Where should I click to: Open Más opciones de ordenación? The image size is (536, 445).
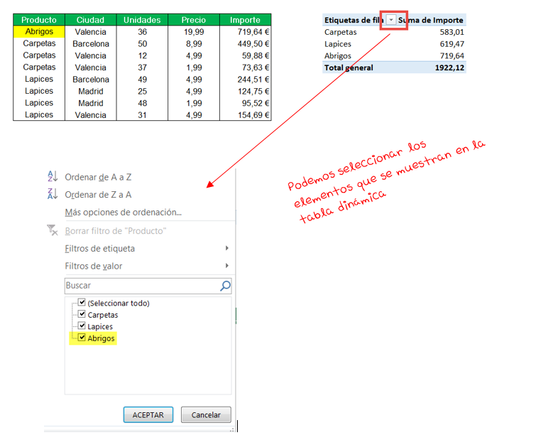123,213
